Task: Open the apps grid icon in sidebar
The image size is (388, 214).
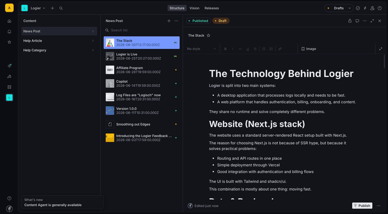Action: click(x=9, y=87)
